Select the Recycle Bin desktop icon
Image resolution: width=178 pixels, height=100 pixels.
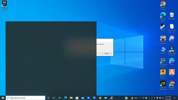[172, 16]
